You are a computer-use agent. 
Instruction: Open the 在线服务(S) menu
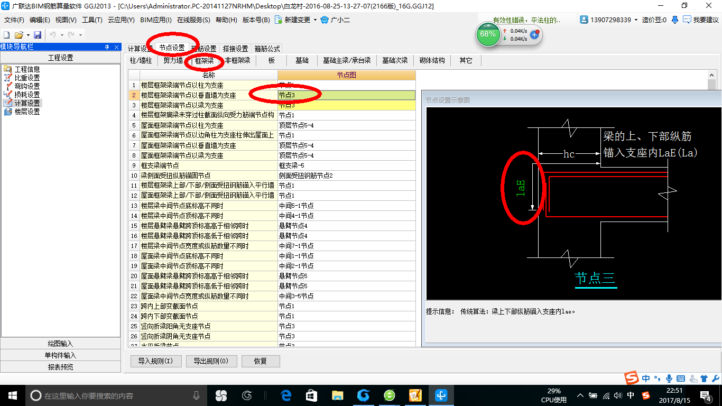click(193, 20)
